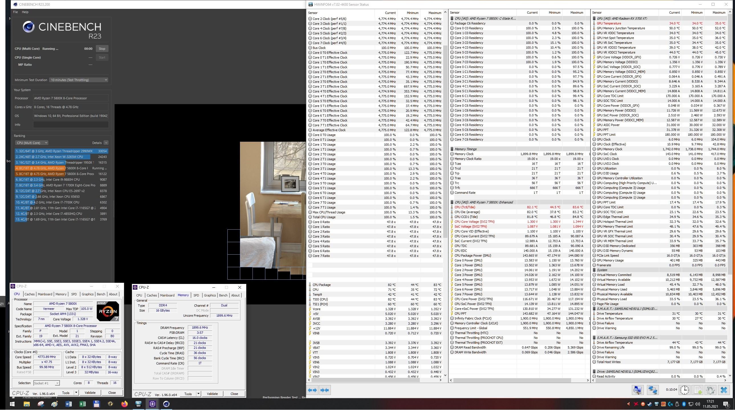Click HWiNFO magnifier monitor icon button

638,390
